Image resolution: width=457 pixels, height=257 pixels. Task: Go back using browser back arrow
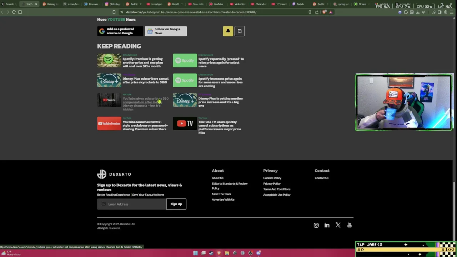(2, 12)
